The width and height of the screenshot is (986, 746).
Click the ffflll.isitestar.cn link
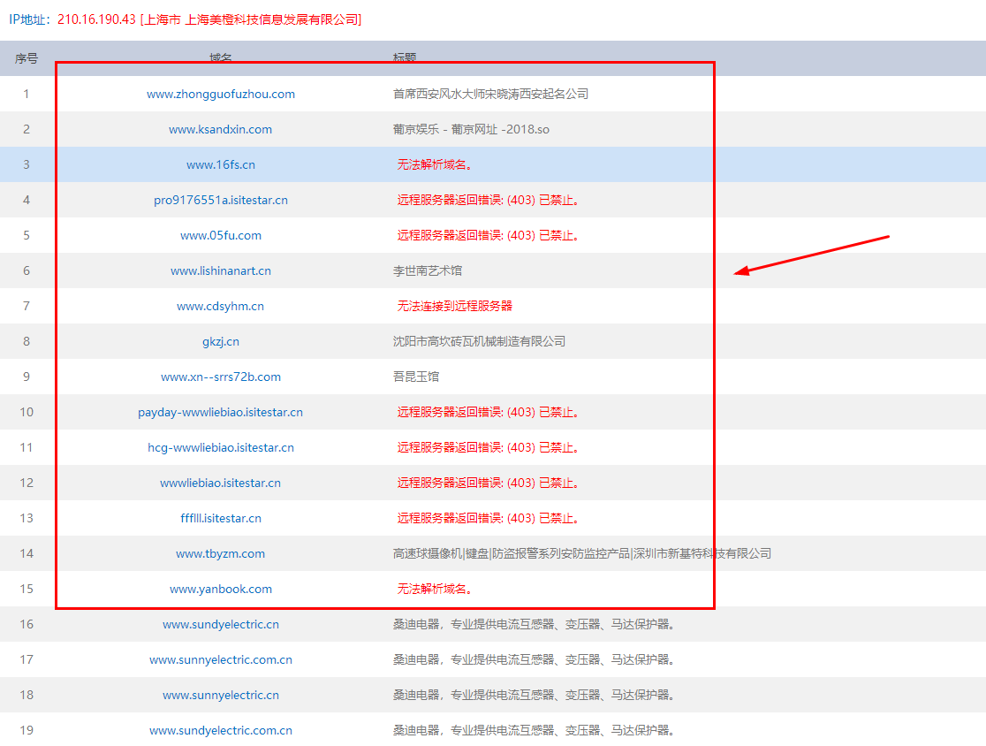pyautogui.click(x=221, y=518)
